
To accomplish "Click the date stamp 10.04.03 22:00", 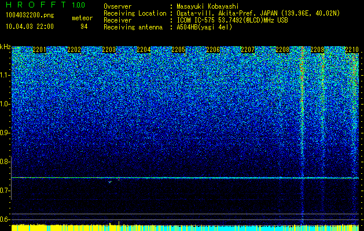I will coord(30,27).
